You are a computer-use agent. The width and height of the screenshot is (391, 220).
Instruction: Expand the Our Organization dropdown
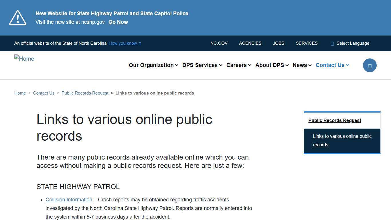tap(153, 65)
